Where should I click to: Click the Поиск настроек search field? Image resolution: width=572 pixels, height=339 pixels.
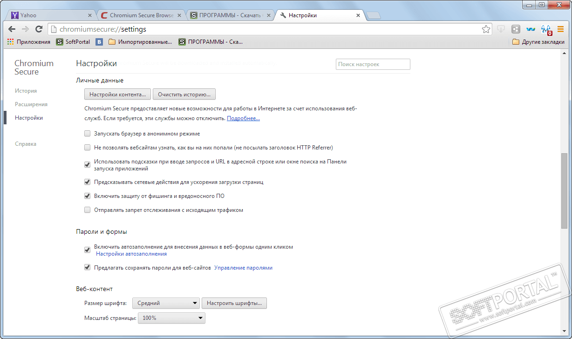tap(373, 64)
